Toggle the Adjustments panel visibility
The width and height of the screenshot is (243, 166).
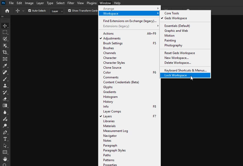[x=129, y=38]
